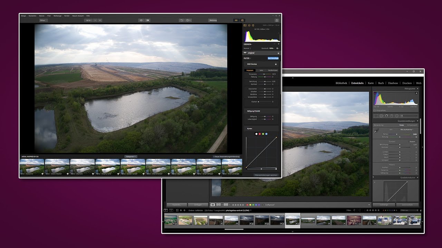Toggle the Originalfoto checkbox under histogram
Image resolution: width=442 pixels, height=248 pixels.
pos(375,111)
